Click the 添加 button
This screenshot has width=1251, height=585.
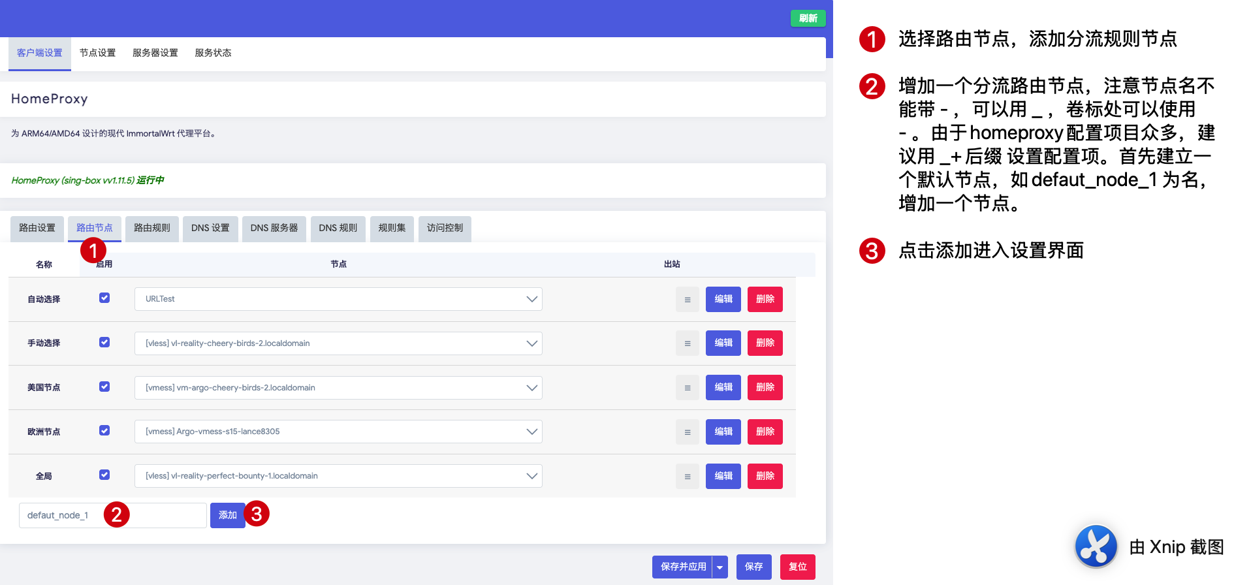point(228,515)
